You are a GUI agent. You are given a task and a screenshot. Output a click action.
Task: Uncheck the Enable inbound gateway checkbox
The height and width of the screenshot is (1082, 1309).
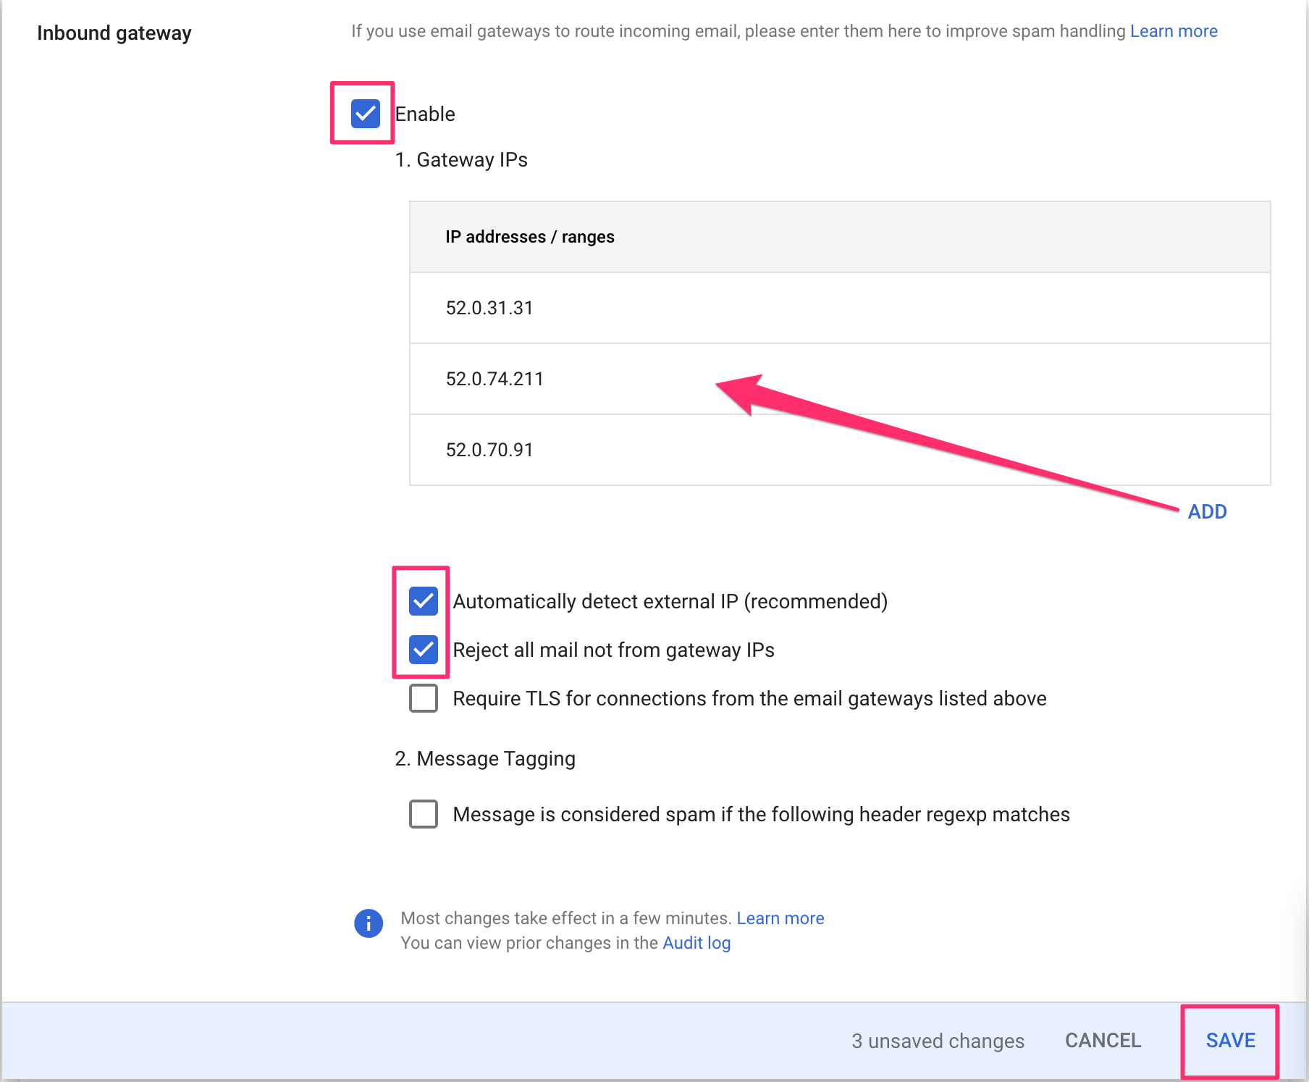[365, 114]
